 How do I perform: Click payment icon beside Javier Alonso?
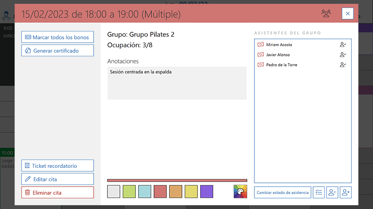coord(261,55)
